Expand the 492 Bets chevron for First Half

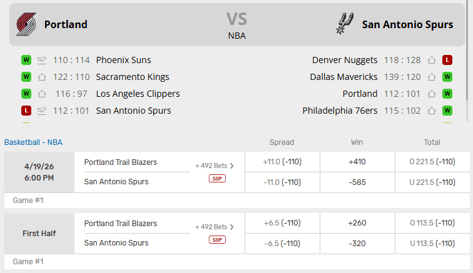tap(231, 227)
